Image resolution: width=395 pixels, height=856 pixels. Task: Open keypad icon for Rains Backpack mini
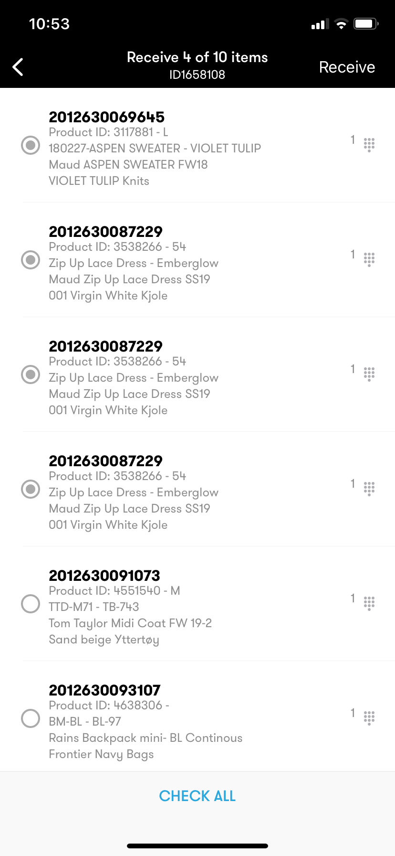click(369, 717)
